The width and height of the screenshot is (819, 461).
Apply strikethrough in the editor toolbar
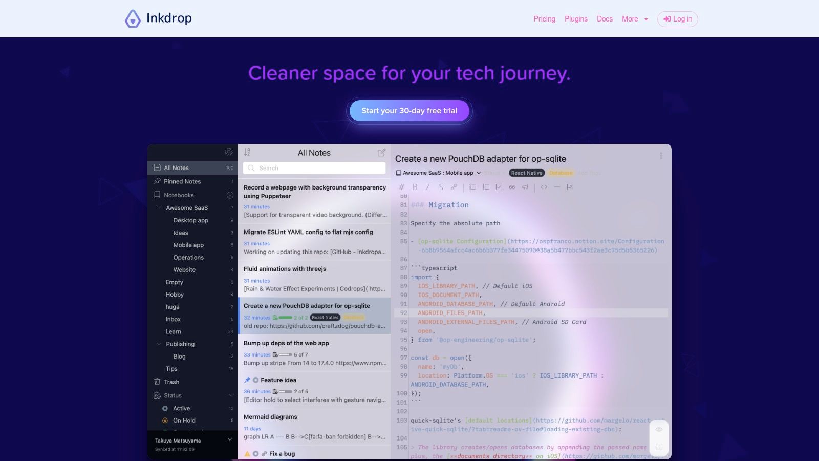(x=441, y=187)
